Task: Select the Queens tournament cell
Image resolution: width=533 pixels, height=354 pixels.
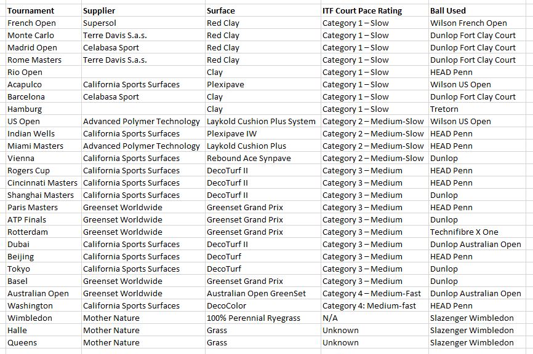Action: pos(44,343)
